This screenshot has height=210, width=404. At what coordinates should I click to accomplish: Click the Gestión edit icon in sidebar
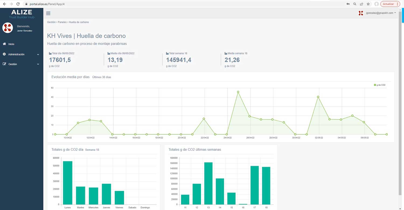click(4, 64)
